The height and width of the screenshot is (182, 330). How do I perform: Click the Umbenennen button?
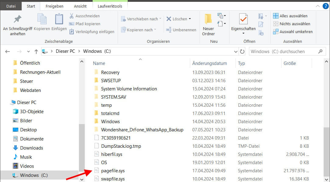pos(181,30)
